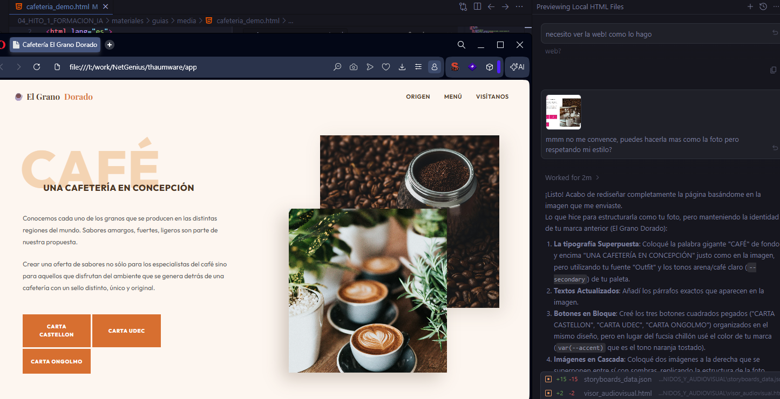
Task: Bookmark page with the heart icon
Action: click(386, 67)
